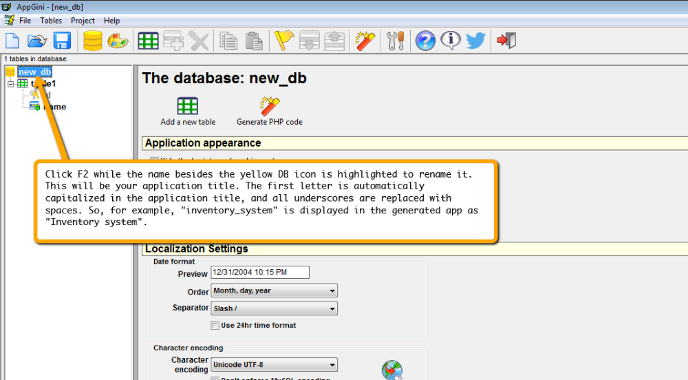
Task: Enable Use 24hr time format checkbox
Action: [x=215, y=326]
